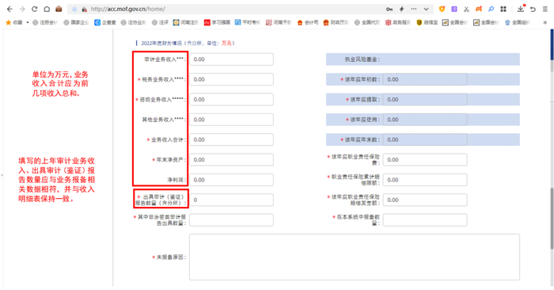554x290 pixels.
Task: Expand the address bar dropdown chevron
Action: coord(426,10)
